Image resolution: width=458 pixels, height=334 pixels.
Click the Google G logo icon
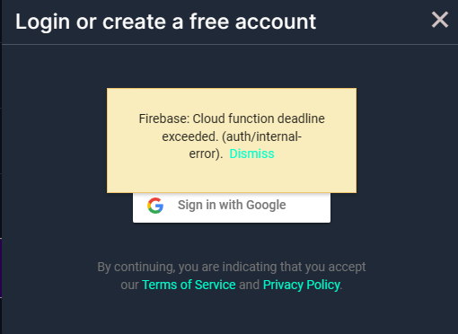pyautogui.click(x=155, y=206)
